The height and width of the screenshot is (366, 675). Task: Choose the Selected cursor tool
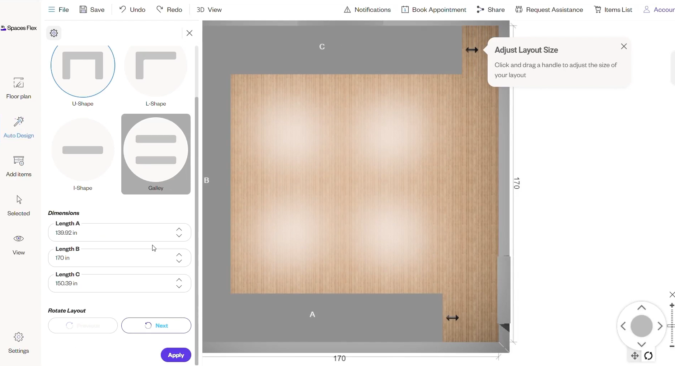click(19, 206)
